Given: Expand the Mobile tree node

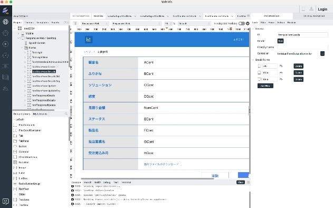Looking at the screenshot, I should 18,33.
